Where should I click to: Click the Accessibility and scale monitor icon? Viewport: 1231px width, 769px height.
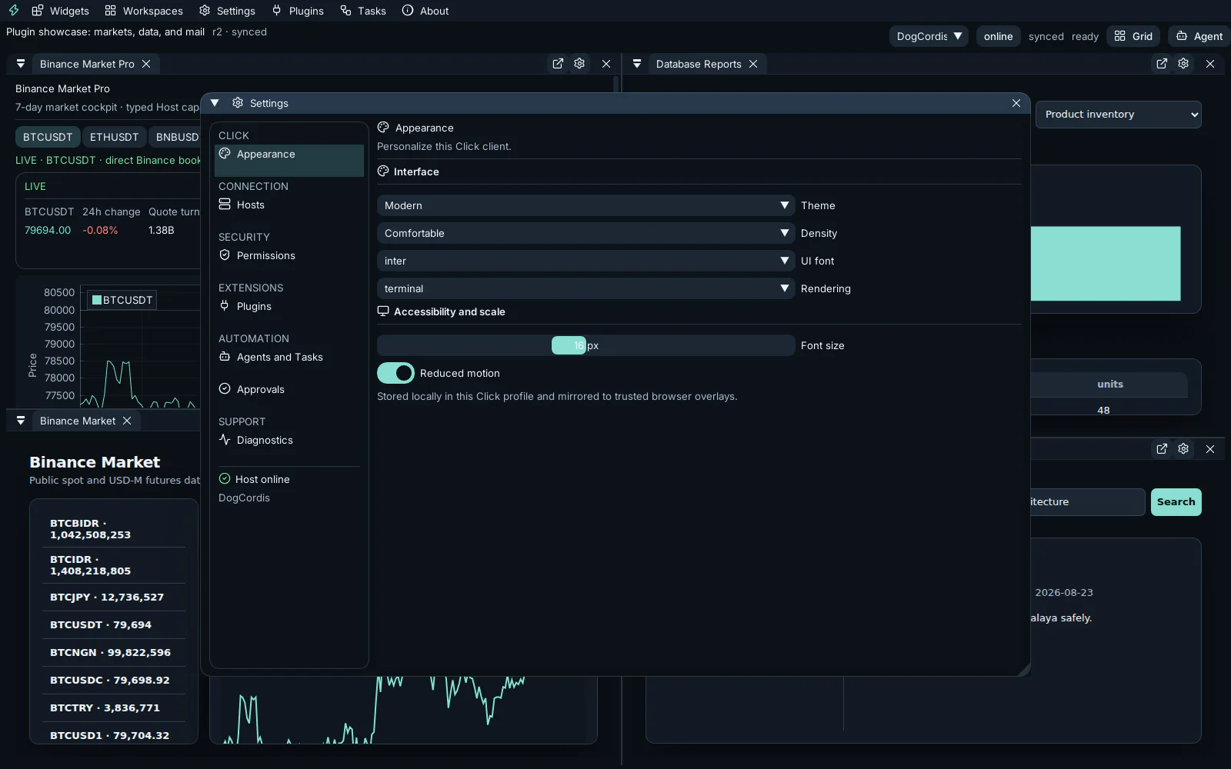[x=383, y=311]
